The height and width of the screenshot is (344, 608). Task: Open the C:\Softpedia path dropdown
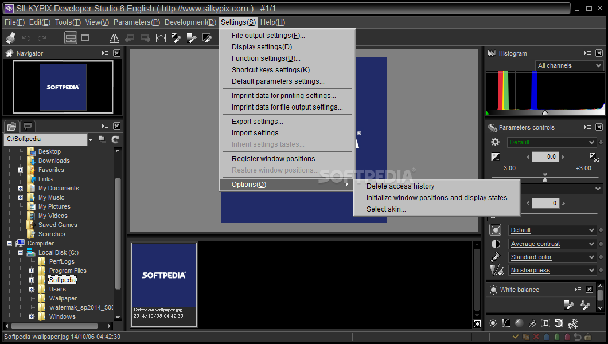[x=91, y=140]
